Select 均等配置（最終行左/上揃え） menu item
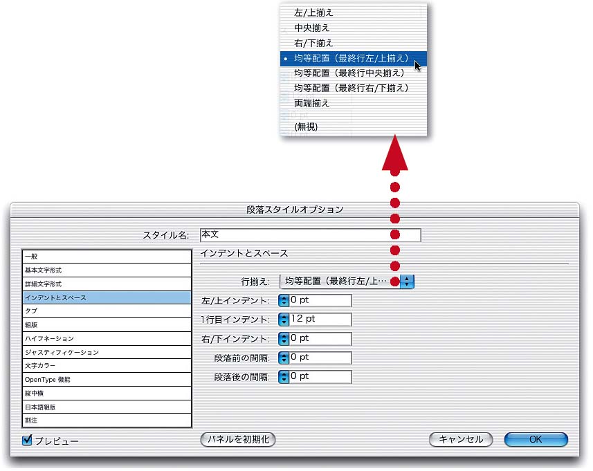593x471 pixels. (353, 59)
